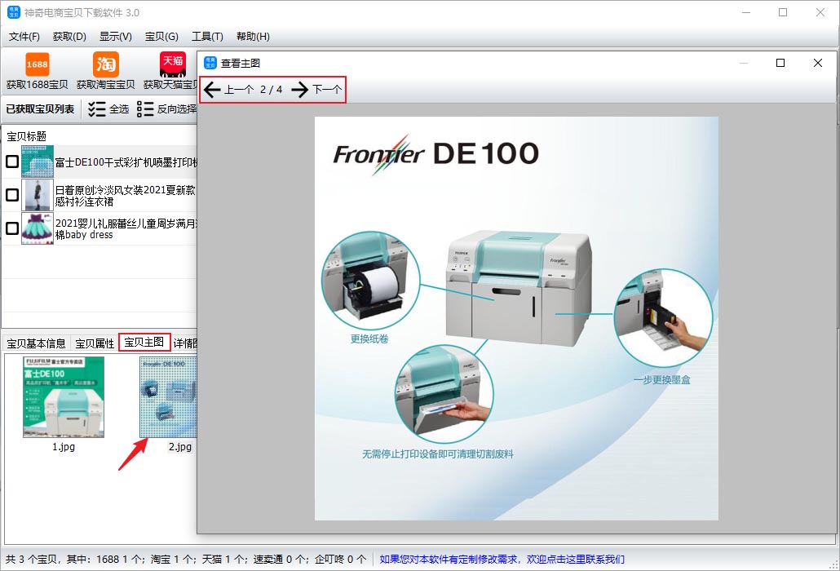This screenshot has height=571, width=840.
Task: Click the 富士DE100干式彩扩机 title text
Action: coord(126,162)
